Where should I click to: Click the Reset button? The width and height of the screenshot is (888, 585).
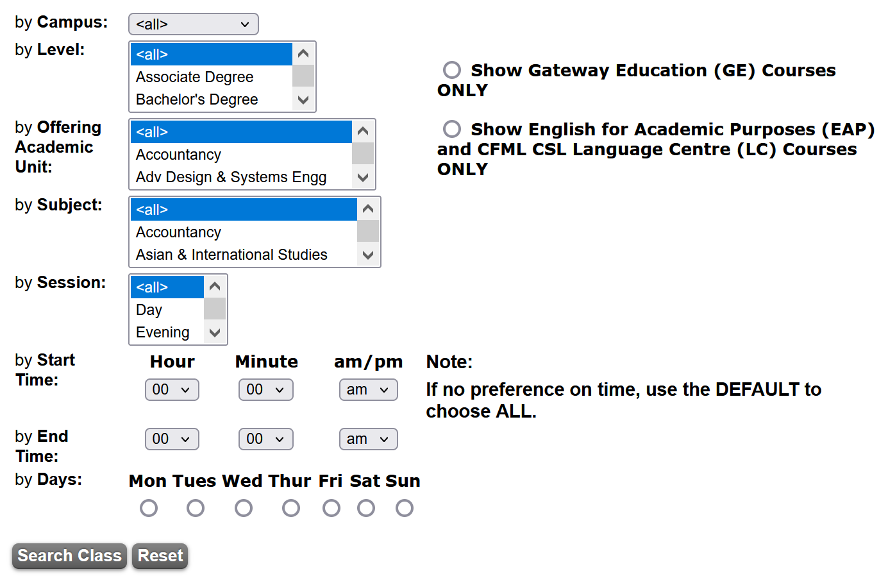[x=160, y=555]
